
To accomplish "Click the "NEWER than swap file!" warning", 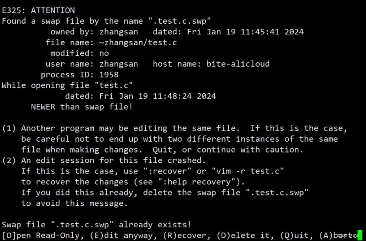I will coord(82,107).
